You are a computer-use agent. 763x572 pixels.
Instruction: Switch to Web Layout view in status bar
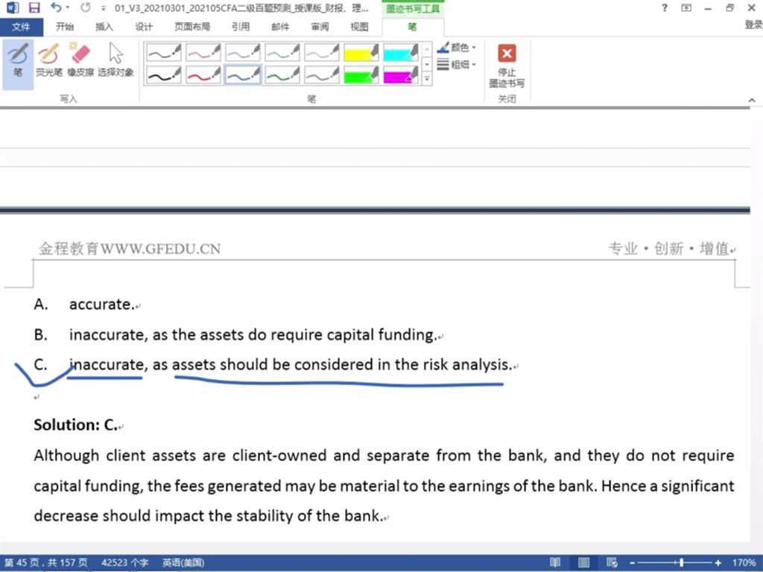click(612, 562)
